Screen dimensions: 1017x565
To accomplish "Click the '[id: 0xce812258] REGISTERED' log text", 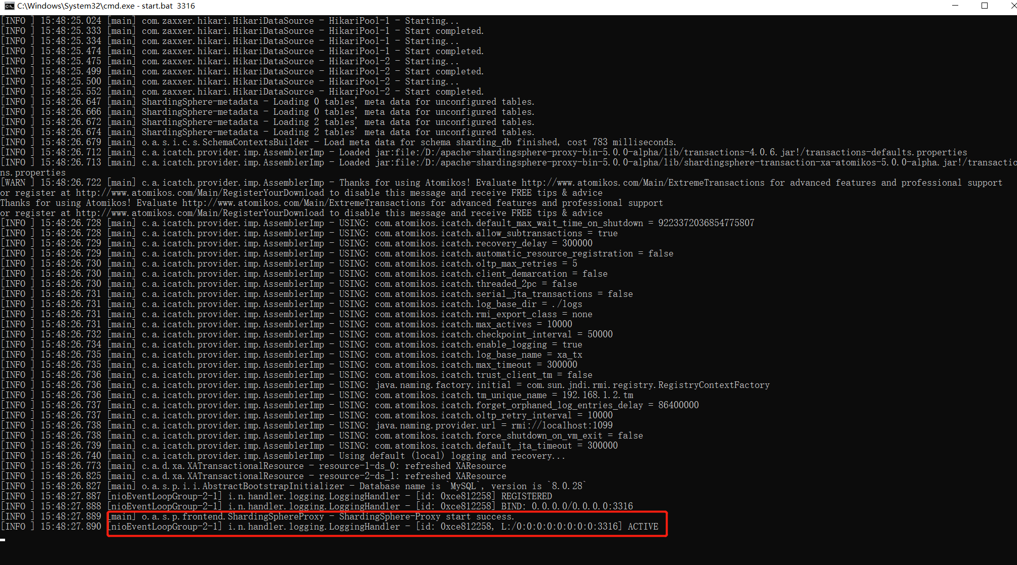I will click(x=484, y=496).
